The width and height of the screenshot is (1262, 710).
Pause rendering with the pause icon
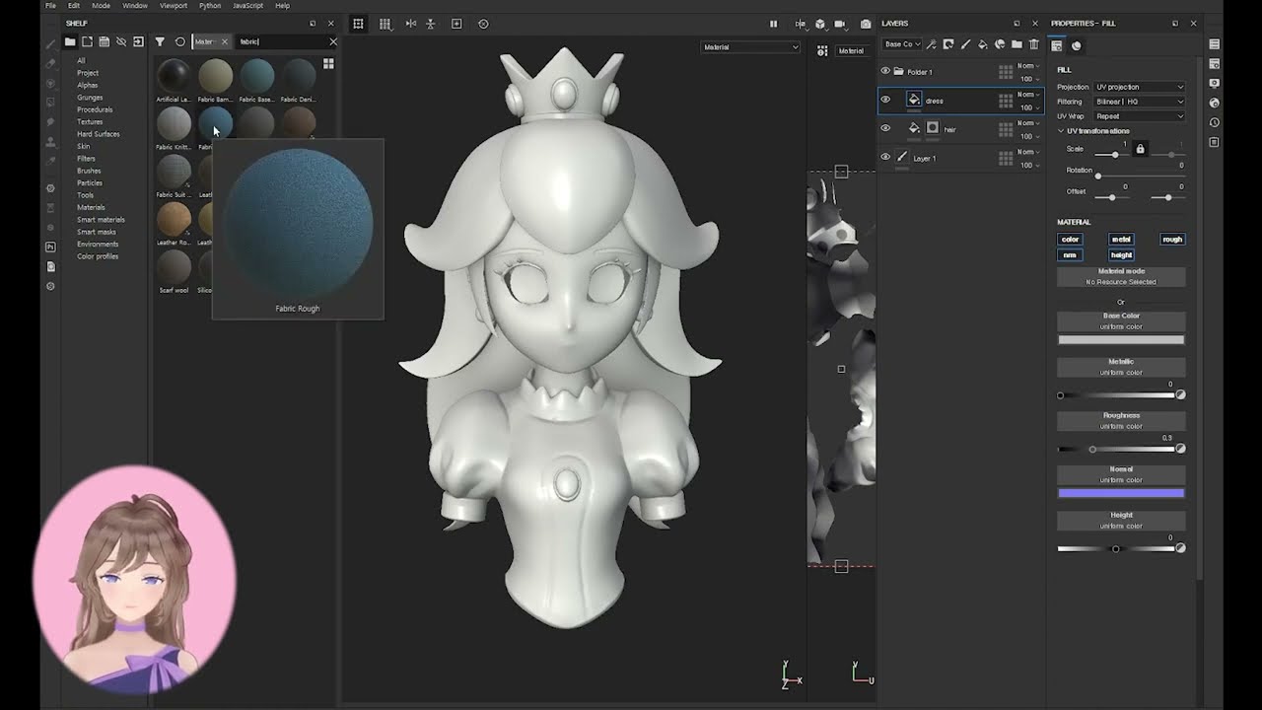[773, 24]
